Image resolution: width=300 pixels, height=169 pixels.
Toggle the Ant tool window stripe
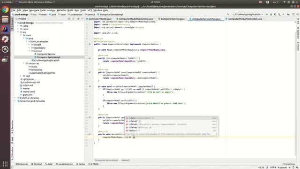[298, 21]
